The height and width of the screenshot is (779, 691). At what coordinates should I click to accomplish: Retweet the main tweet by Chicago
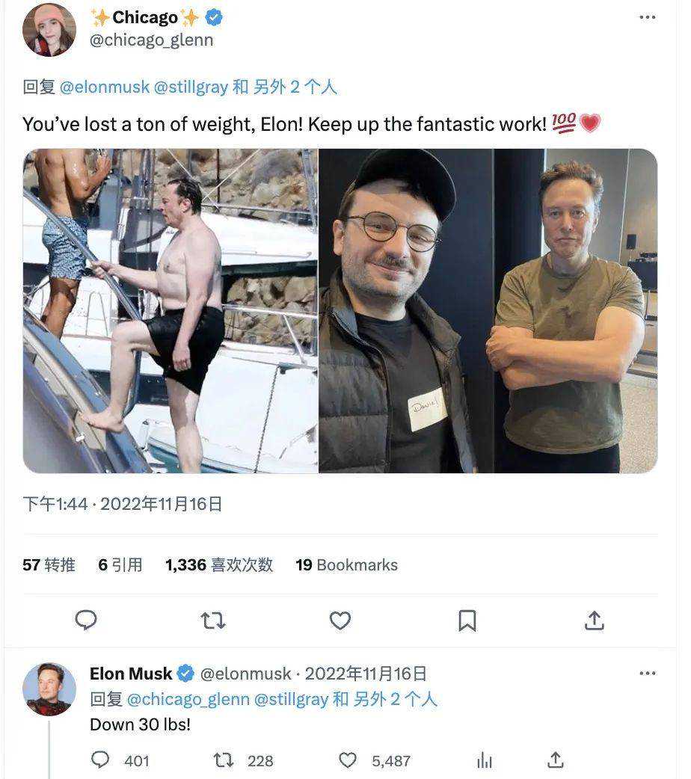coord(213,620)
